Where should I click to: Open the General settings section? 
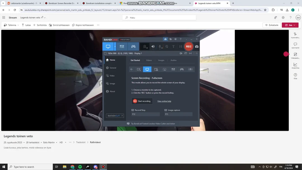113,68
